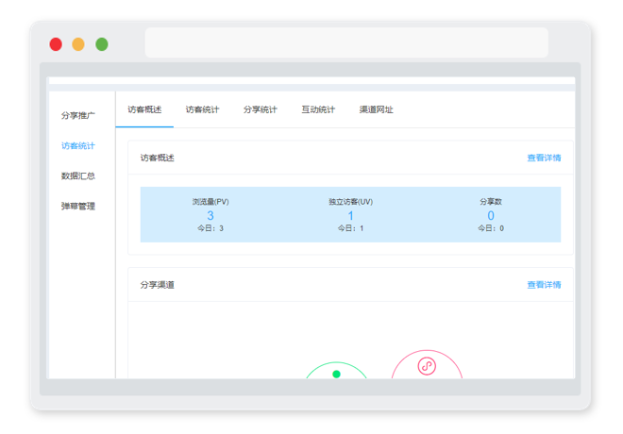Click the pink link chain icon
Viewport: 623px width, 434px height.
[x=427, y=366]
